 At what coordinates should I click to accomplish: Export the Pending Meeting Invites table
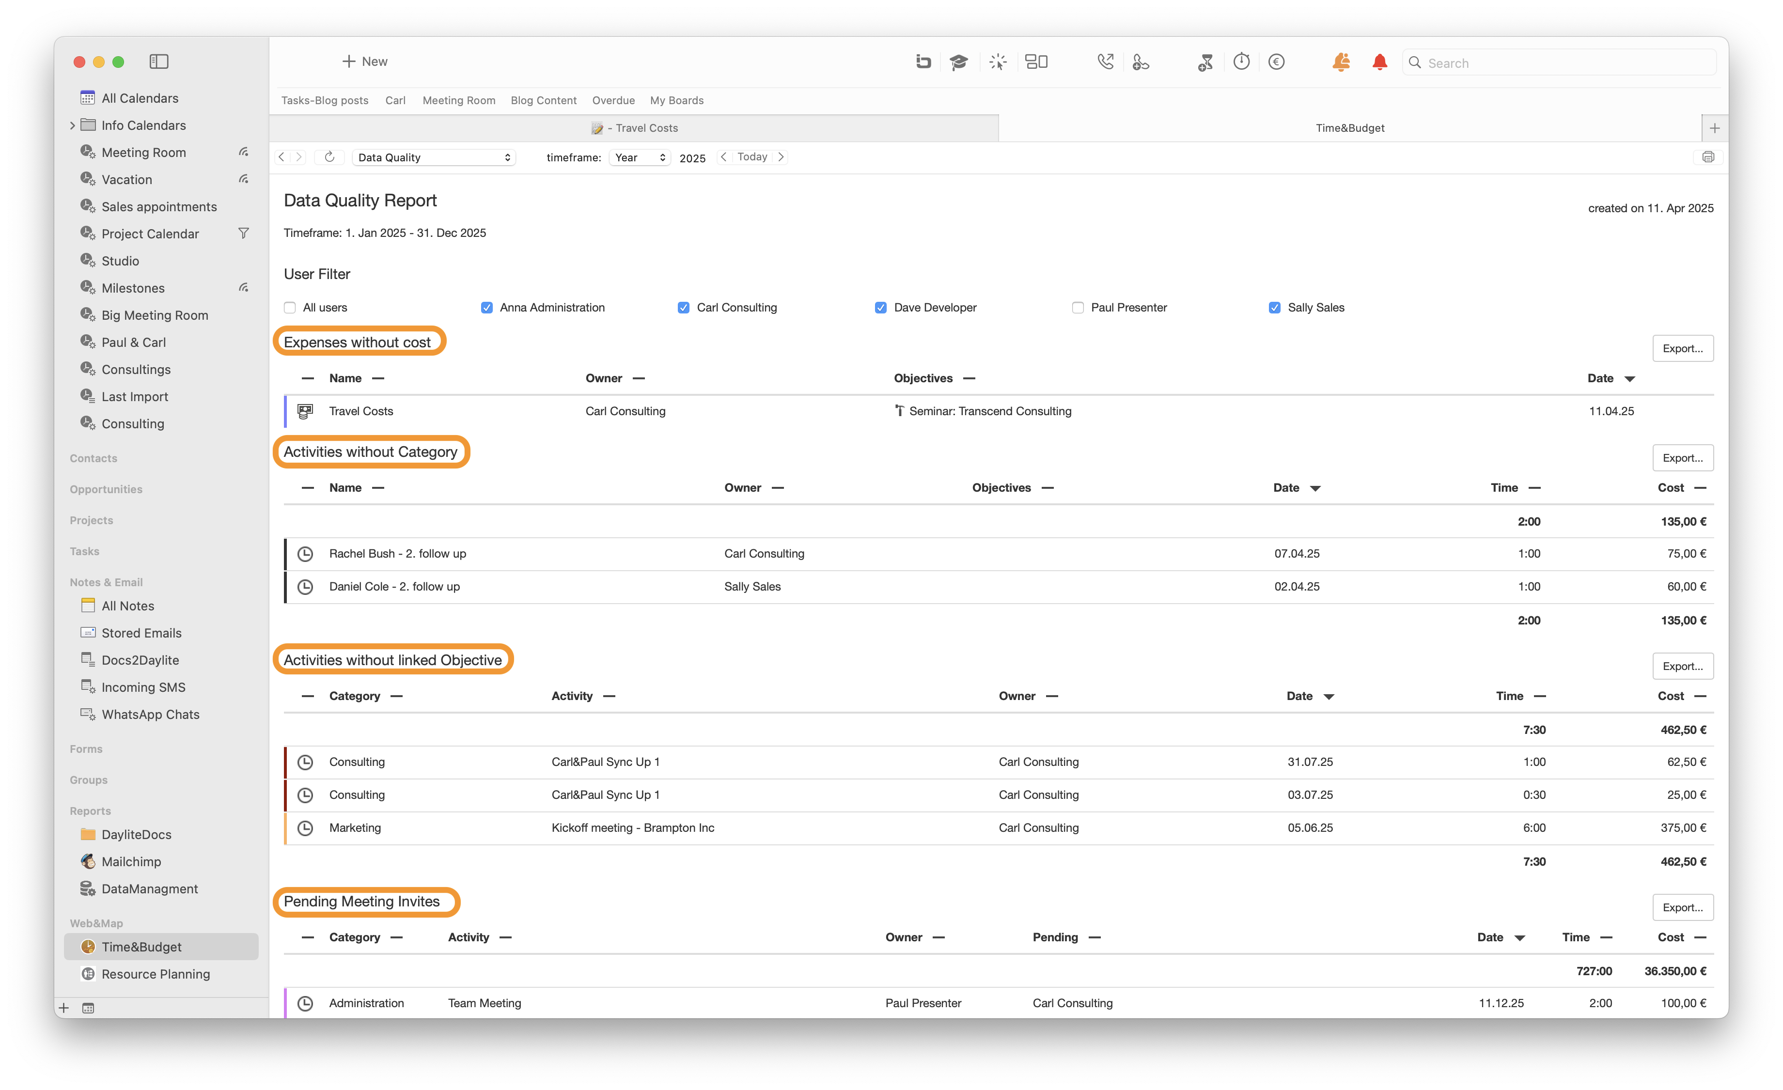point(1682,908)
